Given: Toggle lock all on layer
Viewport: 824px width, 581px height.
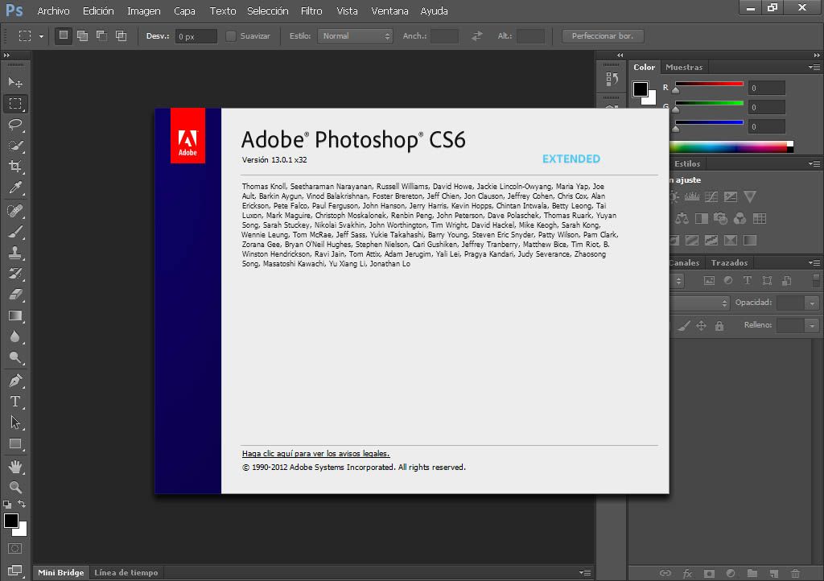Looking at the screenshot, I should (719, 326).
